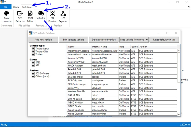Click the SCS Vehicle Database window icon
Image resolution: width=191 pixels, height=127 pixels.
[31, 33]
